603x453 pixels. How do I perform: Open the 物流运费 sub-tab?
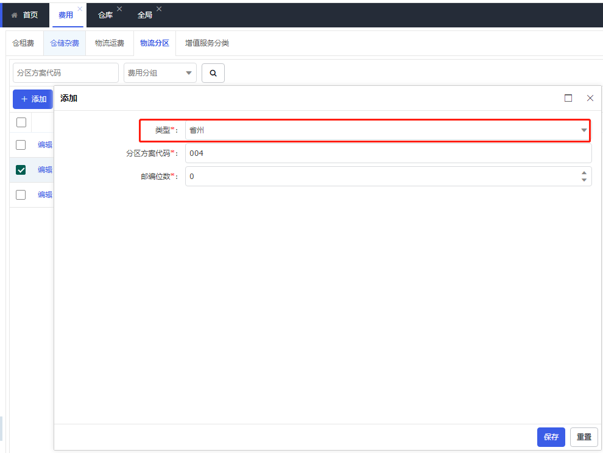pos(110,43)
